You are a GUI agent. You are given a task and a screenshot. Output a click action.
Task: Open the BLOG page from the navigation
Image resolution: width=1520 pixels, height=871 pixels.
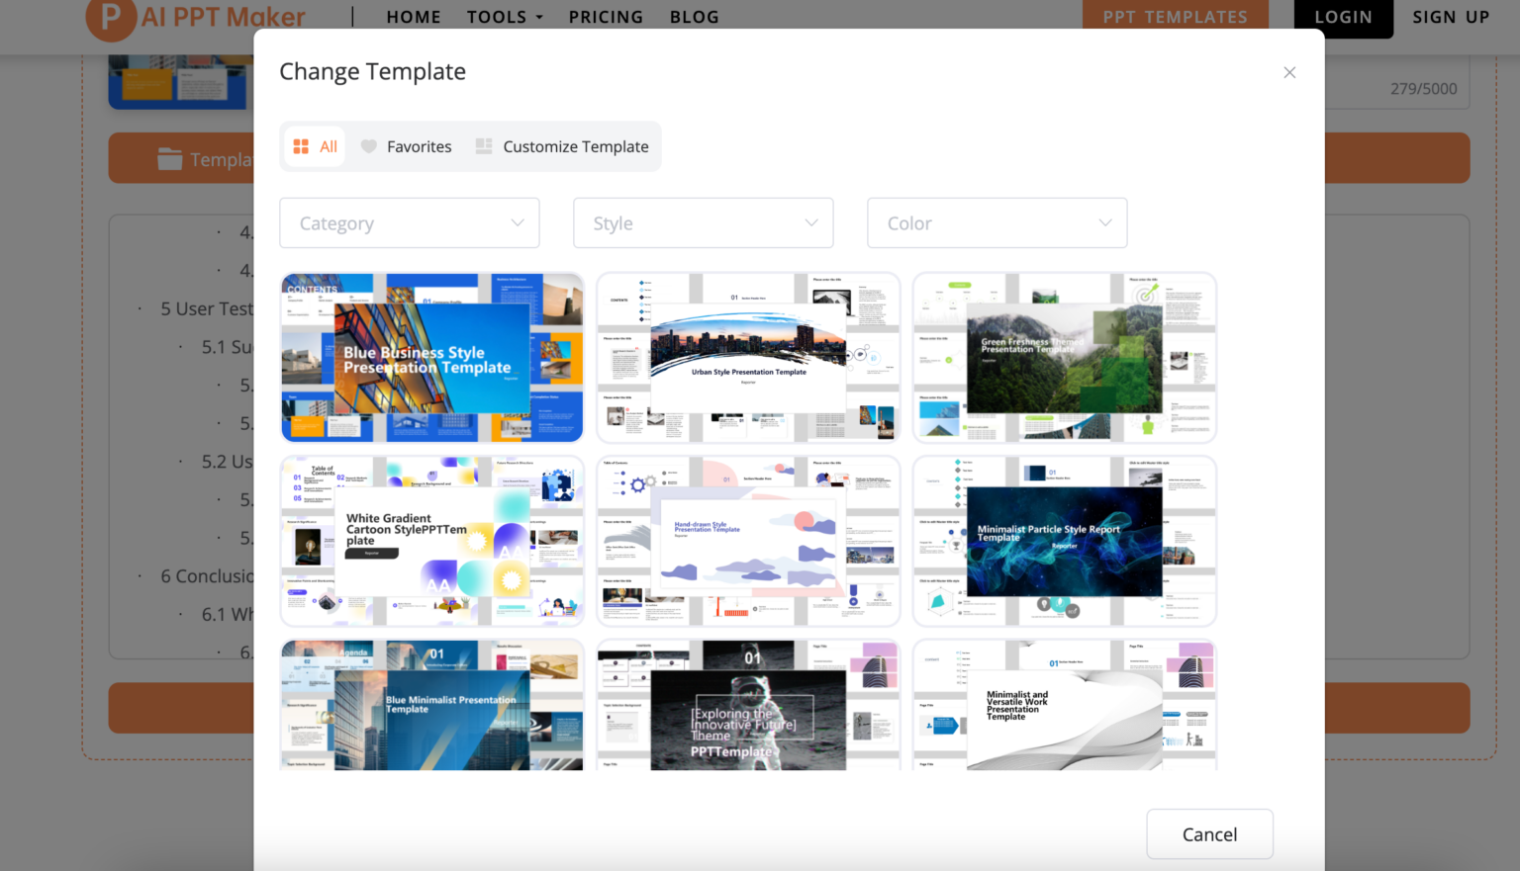(695, 17)
